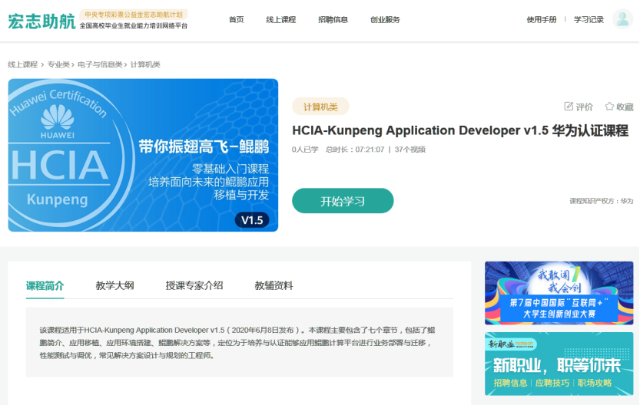Open the 授课专家介绍 tab

(194, 285)
